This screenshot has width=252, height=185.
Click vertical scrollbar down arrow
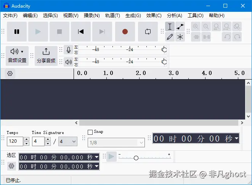(x=248, y=116)
